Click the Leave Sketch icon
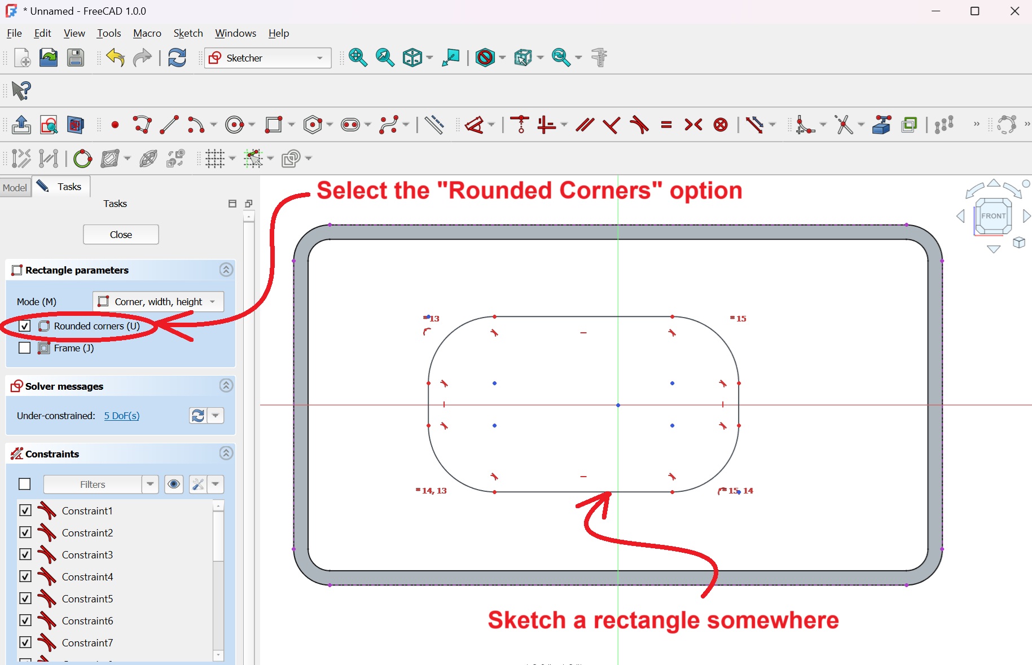Image resolution: width=1032 pixels, height=665 pixels. pyautogui.click(x=21, y=125)
